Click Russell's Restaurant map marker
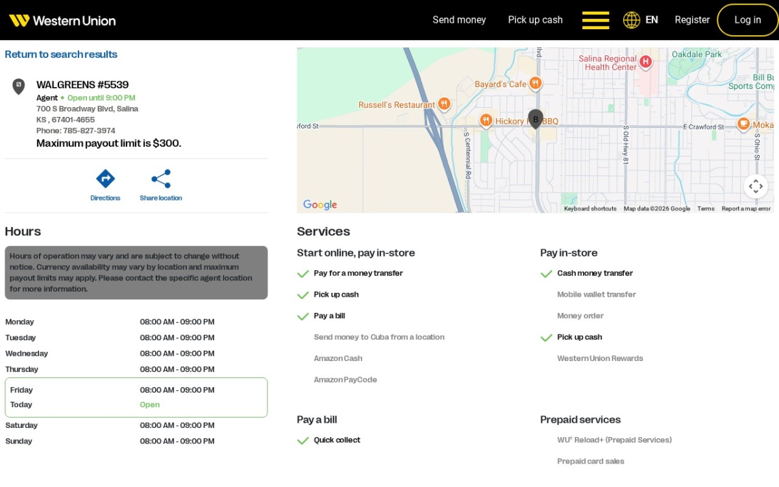 pyautogui.click(x=444, y=103)
